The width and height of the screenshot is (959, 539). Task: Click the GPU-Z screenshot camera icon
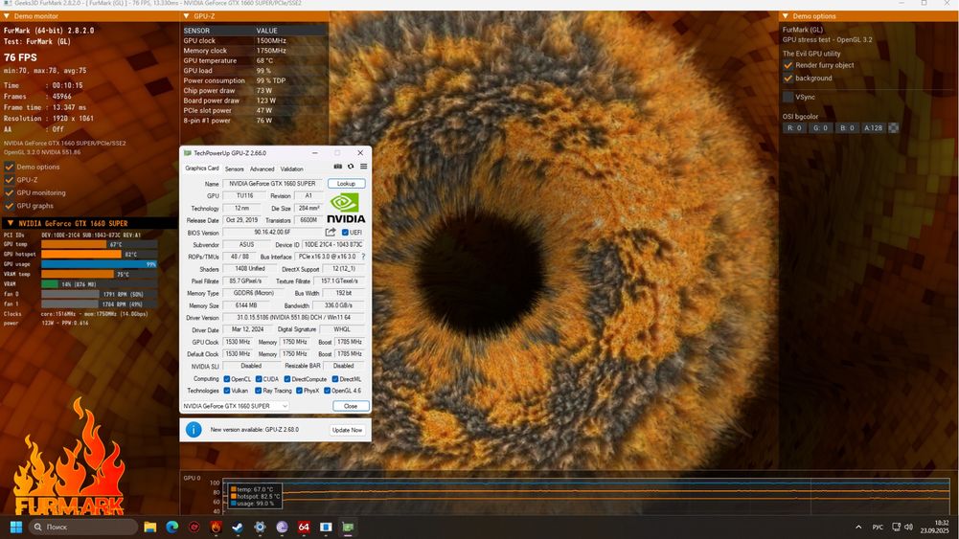point(337,167)
